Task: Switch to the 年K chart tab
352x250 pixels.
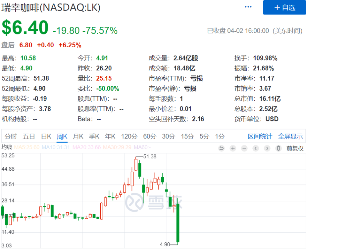Action: coord(110,136)
